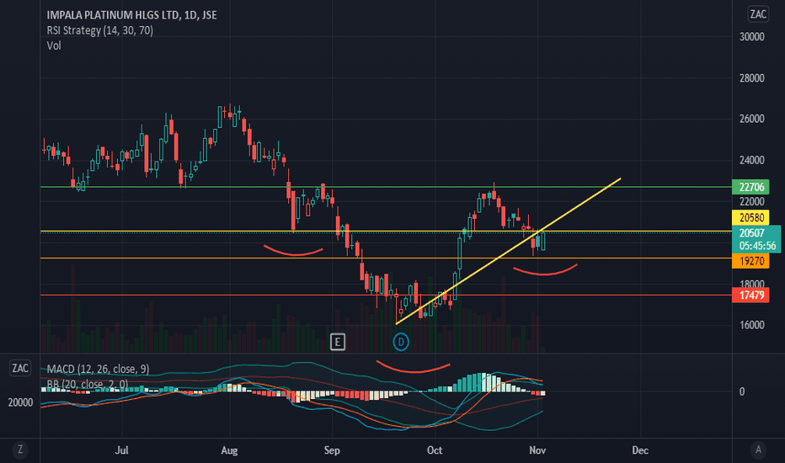Click the ZAC label in MACD pane
The width and height of the screenshot is (785, 463).
20,369
